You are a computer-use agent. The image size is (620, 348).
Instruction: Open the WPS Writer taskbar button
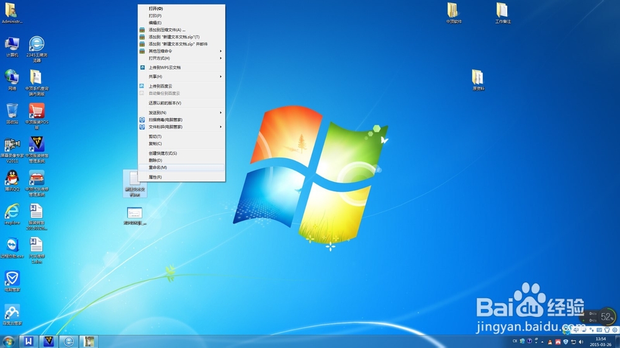coord(29,341)
